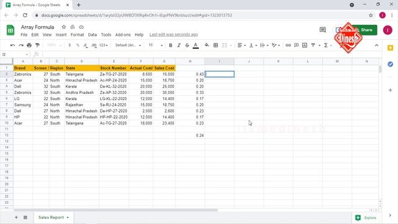Toggle bold formatting
398x224 pixels.
click(x=170, y=45)
